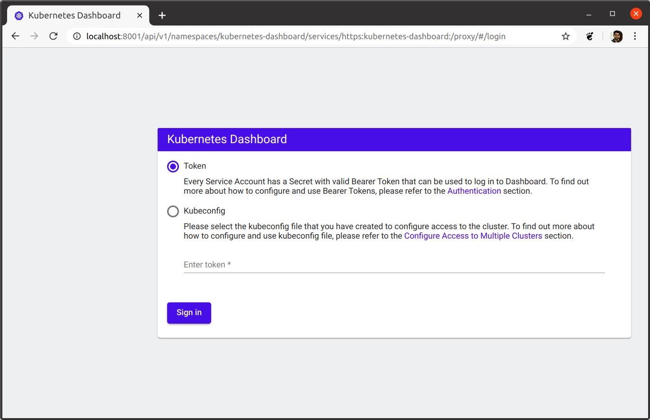Click the browser forward arrow
Screen dimensions: 650x420
click(34, 36)
